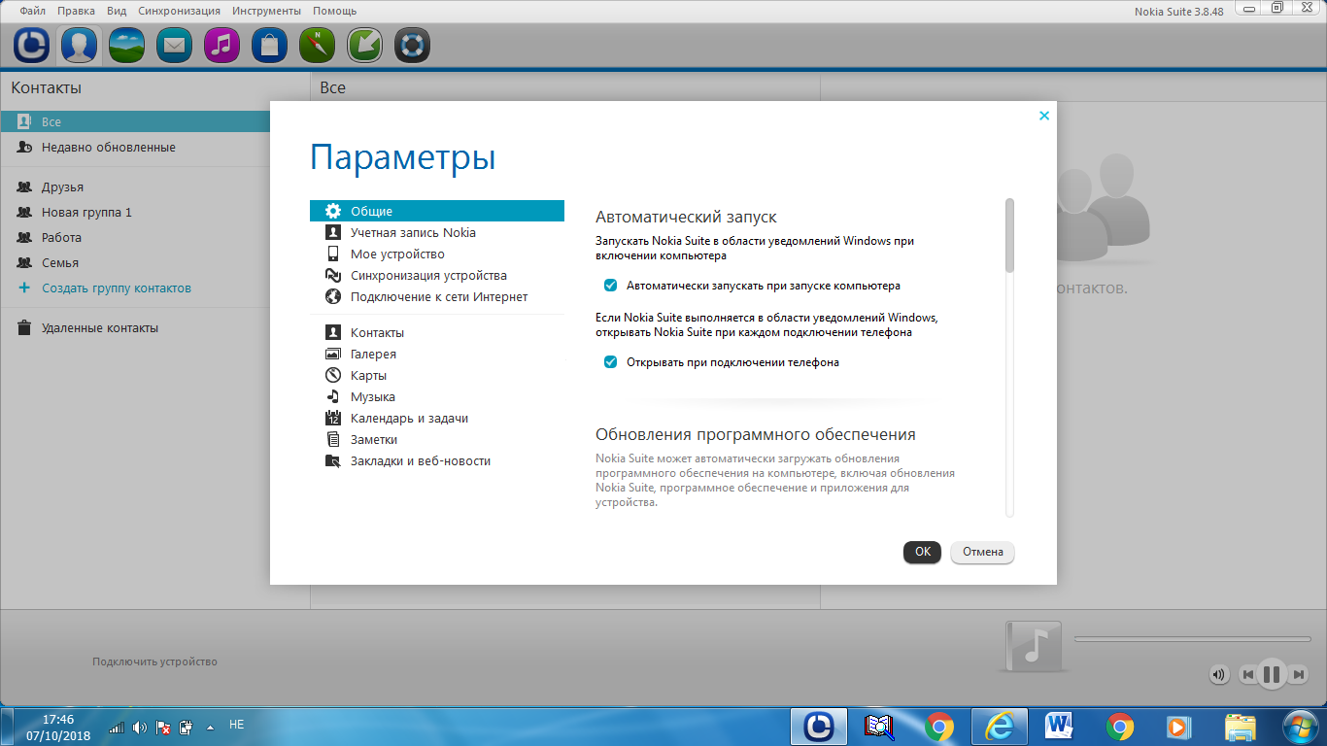Open the Вид menu
The height and width of the screenshot is (746, 1327).
click(117, 11)
